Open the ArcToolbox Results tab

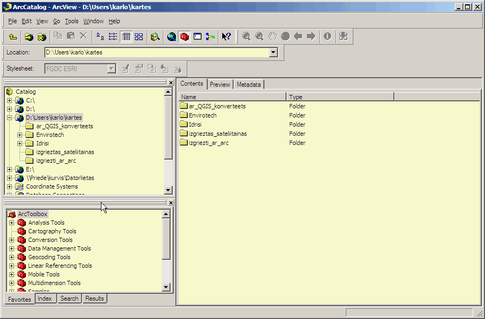pos(94,299)
